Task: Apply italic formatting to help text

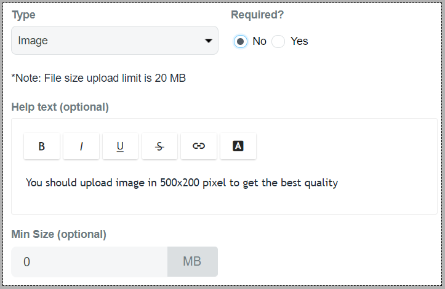Action: 81,146
